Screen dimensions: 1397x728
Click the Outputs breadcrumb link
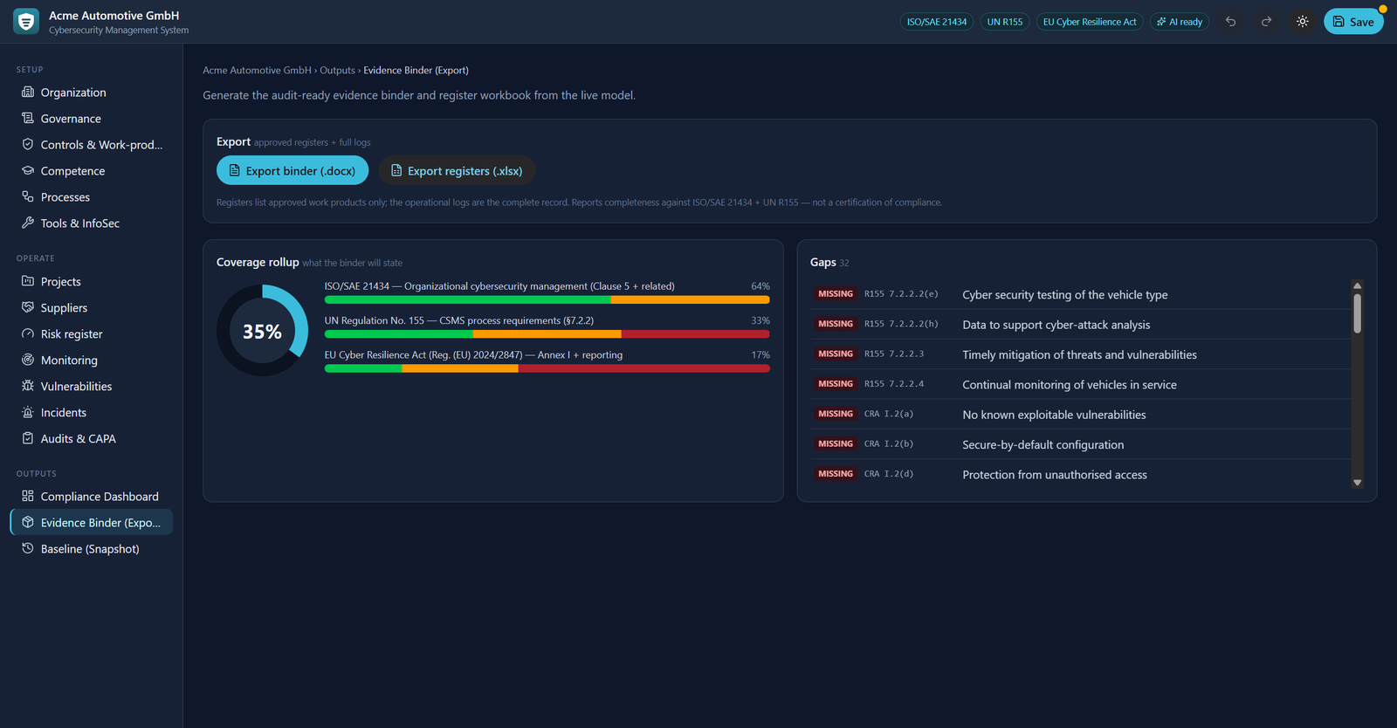(x=337, y=70)
